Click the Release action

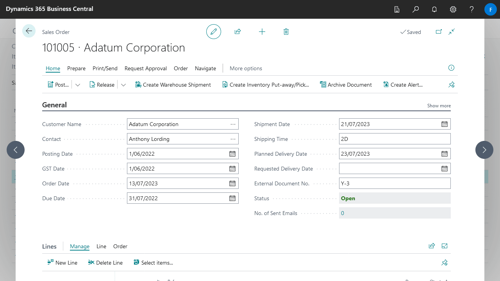click(102, 85)
